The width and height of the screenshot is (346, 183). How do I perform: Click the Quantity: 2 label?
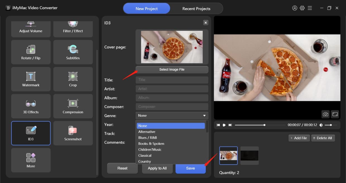click(x=229, y=173)
